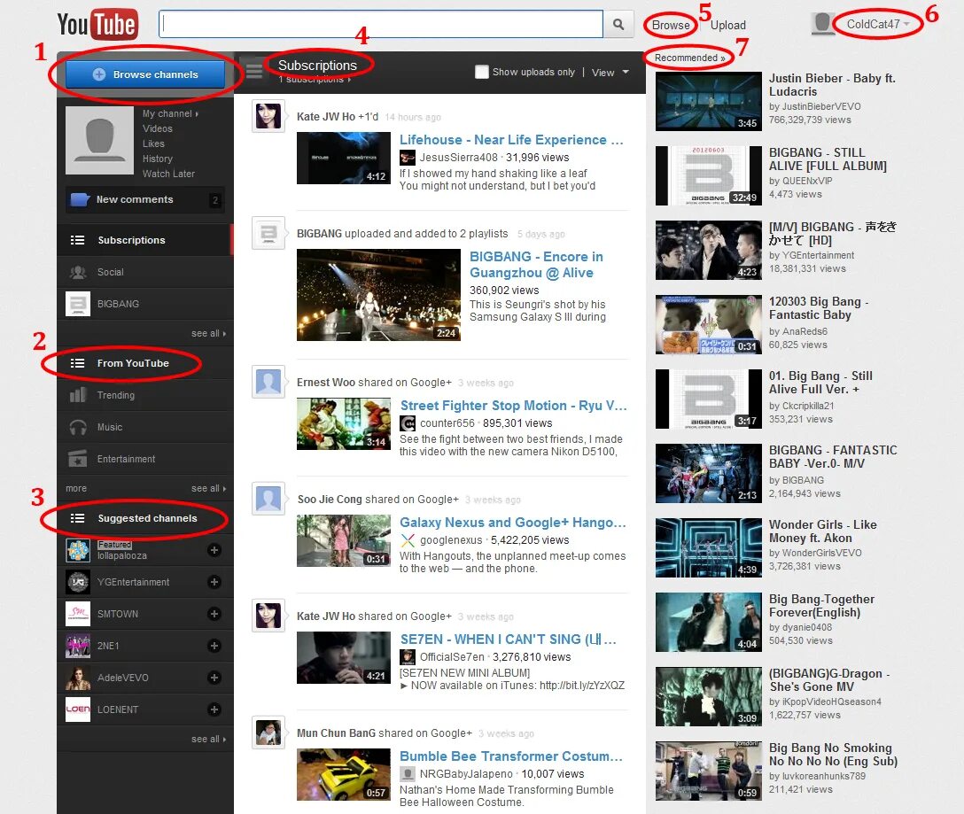Add lollapalooza channel with plus icon
The height and width of the screenshot is (814, 964).
click(x=214, y=550)
